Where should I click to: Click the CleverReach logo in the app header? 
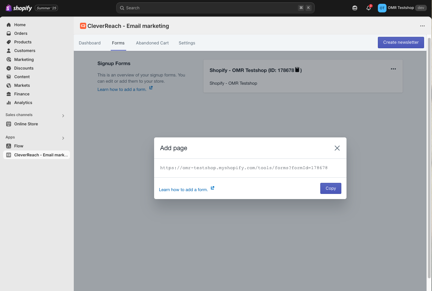83,26
